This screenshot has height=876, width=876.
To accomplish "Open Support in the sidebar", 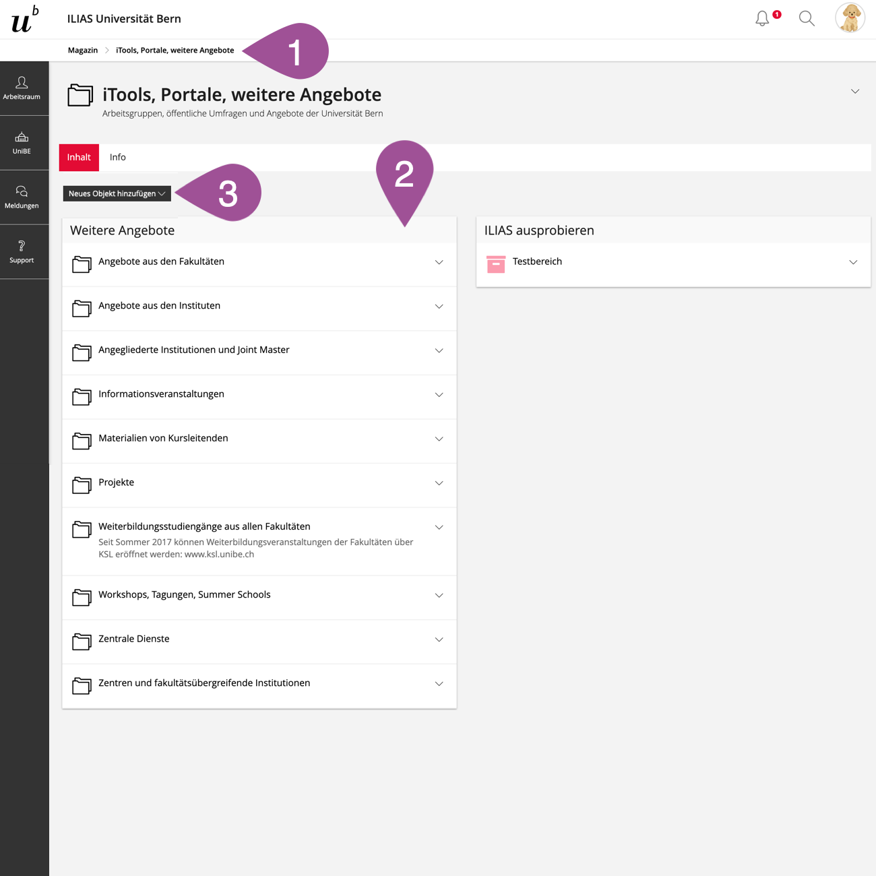I will (x=22, y=252).
